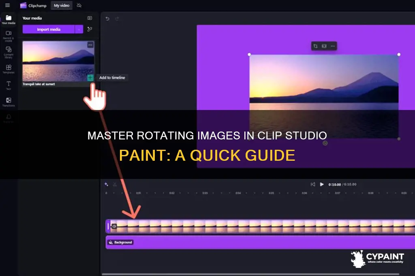Click the image's top-right corner handle
Screen dimensions: 415x276
399,54
